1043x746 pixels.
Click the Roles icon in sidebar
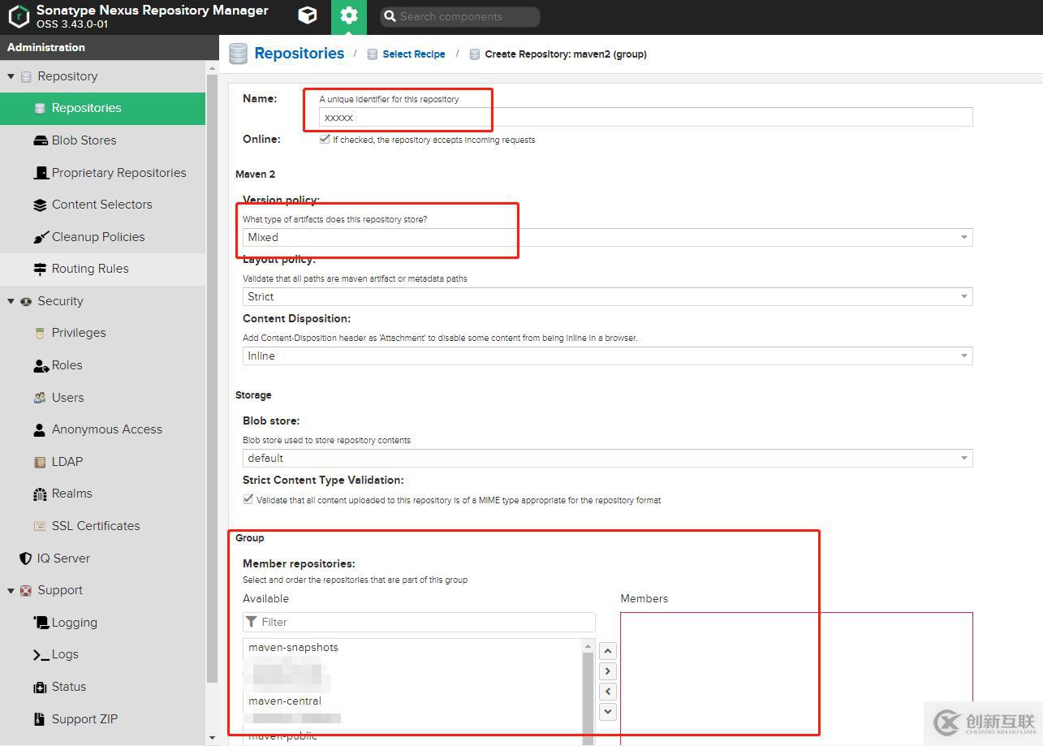point(40,365)
